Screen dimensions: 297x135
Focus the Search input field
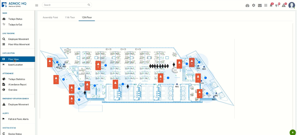67,5
